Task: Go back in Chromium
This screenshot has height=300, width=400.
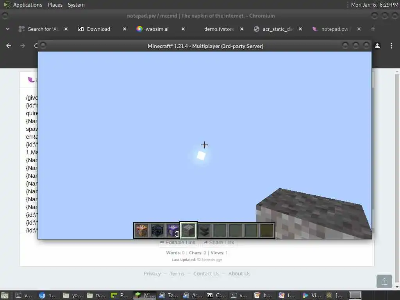Action: [9, 46]
